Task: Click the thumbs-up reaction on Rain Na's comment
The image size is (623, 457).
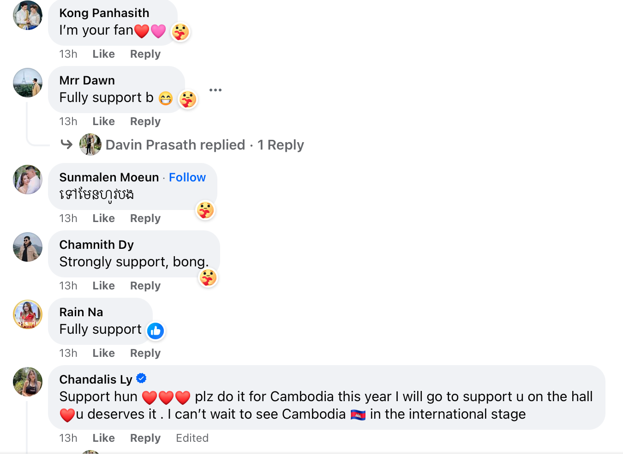Action: pos(156,331)
